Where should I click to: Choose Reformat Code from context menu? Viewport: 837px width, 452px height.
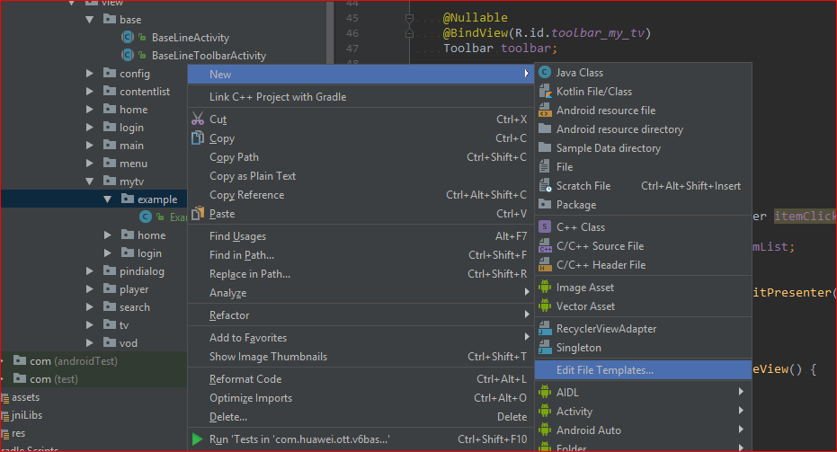point(245,379)
